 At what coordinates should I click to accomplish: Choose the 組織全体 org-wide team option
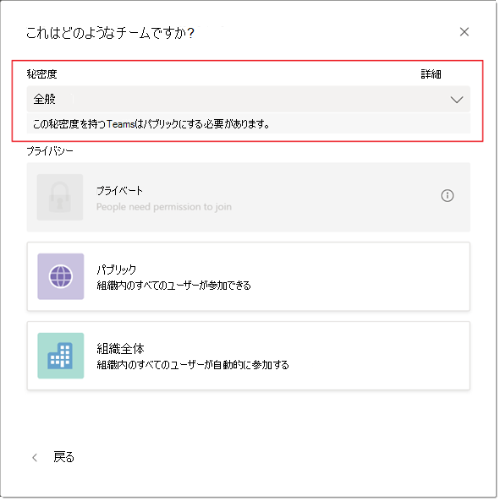(x=248, y=356)
